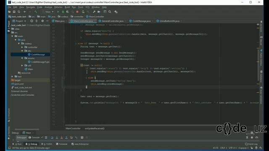This screenshot has height=151, width=269.
Task: Click the red Force Step Into icon
Action: (62, 138)
